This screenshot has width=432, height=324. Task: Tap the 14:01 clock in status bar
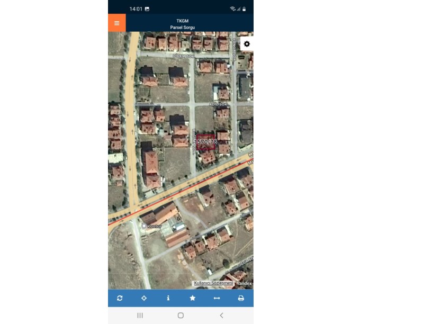[x=136, y=9]
